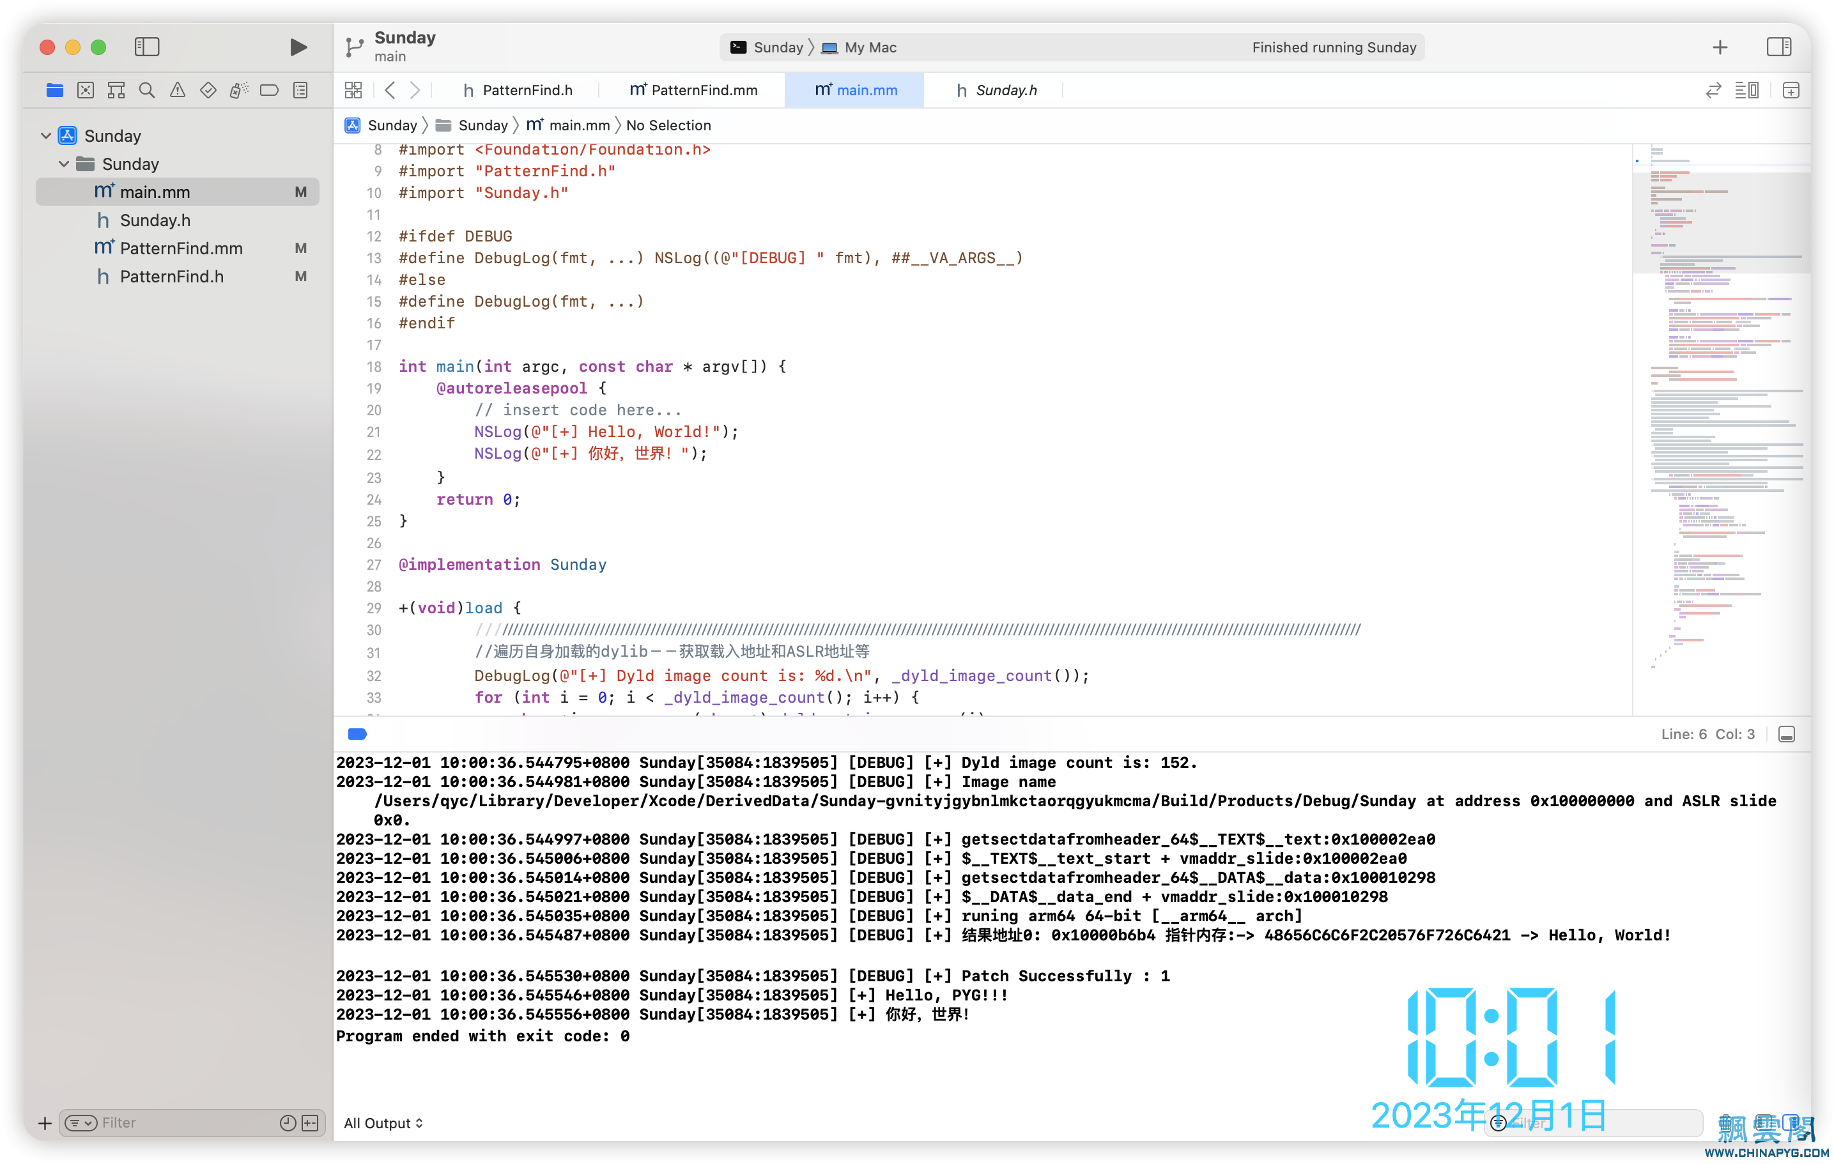
Task: Click the Sunday folder breadcrumb
Action: pyautogui.click(x=472, y=125)
